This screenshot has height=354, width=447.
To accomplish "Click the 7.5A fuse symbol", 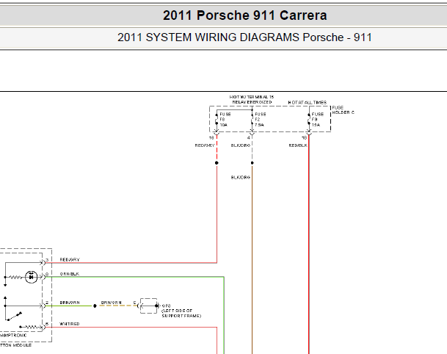I will tap(252, 119).
